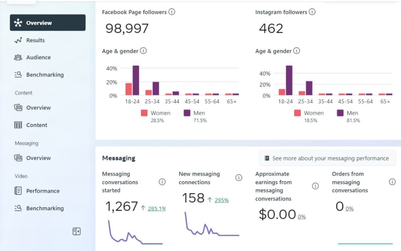This screenshot has width=401, height=251.
Task: Show info for Instagram followers
Action: point(312,12)
